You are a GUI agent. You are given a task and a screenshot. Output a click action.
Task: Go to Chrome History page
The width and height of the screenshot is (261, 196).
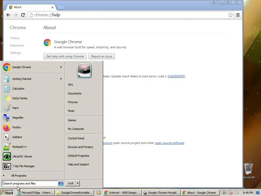point(15,38)
